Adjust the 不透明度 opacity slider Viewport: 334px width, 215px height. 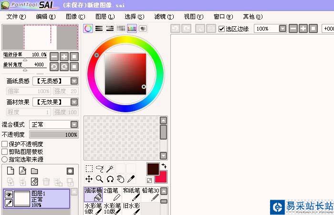coord(54,135)
